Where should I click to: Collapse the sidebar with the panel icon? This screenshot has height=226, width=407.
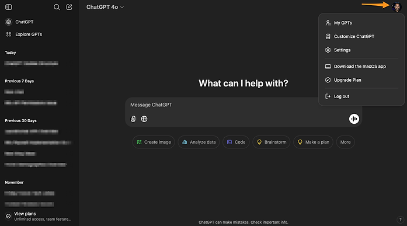click(9, 7)
